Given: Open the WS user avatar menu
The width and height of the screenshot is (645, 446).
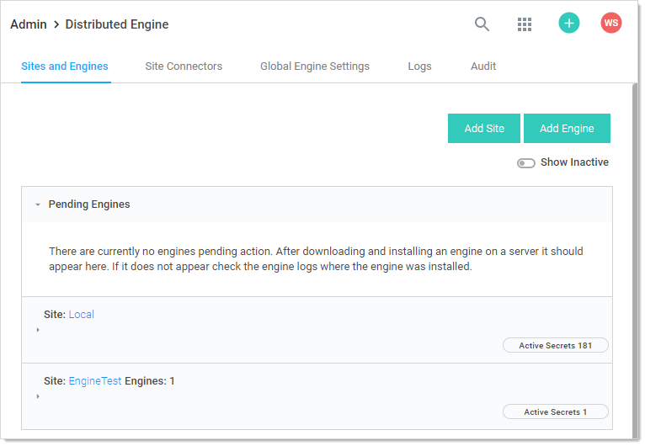Looking at the screenshot, I should click(x=611, y=24).
